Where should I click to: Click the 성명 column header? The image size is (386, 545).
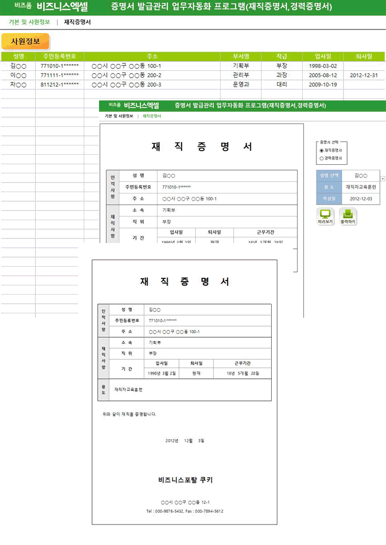(19, 56)
